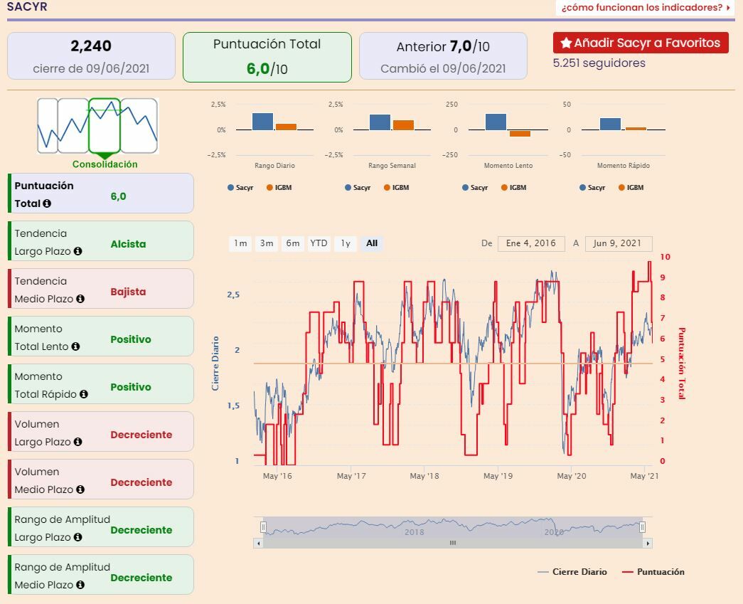This screenshot has height=604, width=743.
Task: Toggle Sacyr series in Rango Semanal legend
Action: click(x=358, y=188)
